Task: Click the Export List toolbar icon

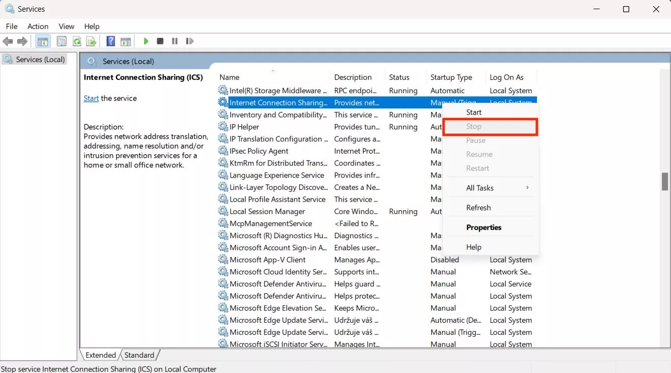Action: (x=91, y=41)
